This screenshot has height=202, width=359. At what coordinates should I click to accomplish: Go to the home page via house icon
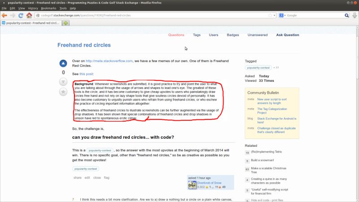click(x=29, y=15)
